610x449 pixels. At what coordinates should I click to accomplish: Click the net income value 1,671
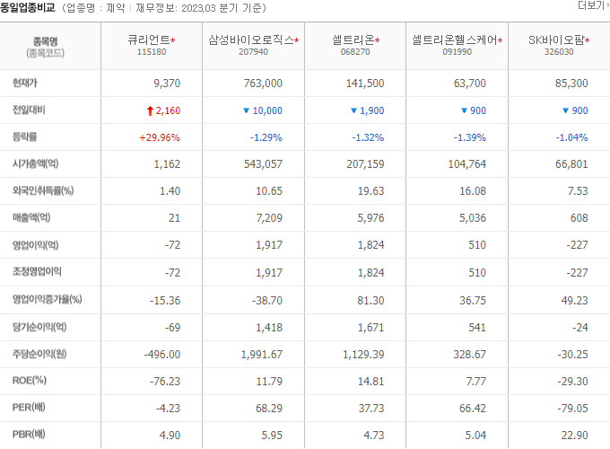click(x=370, y=328)
